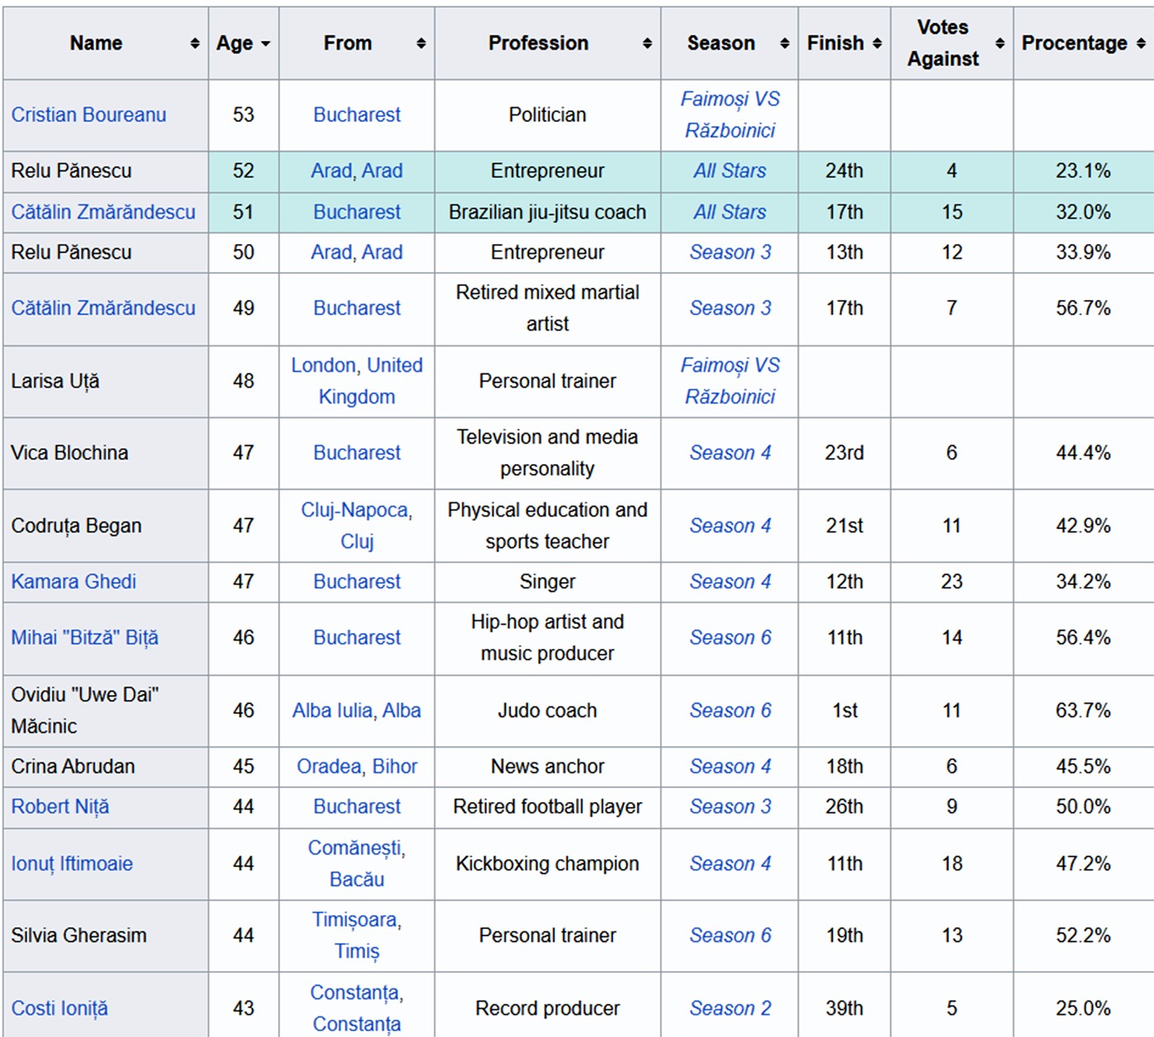1154x1037 pixels.
Task: Sort by the From column arrows
Action: [420, 44]
